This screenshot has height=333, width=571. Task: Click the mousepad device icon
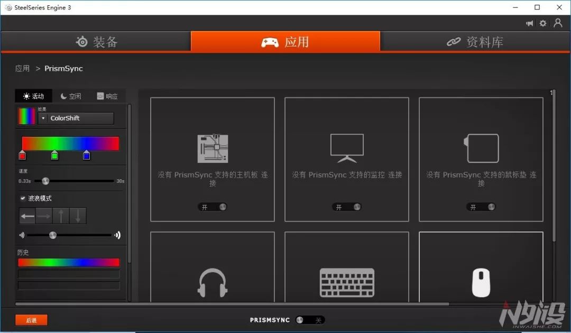pyautogui.click(x=481, y=149)
